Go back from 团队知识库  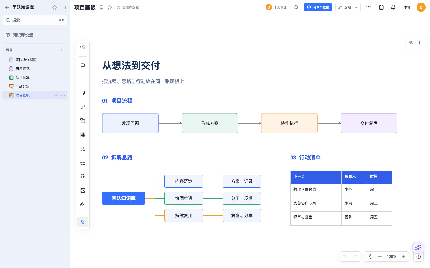(7, 8)
